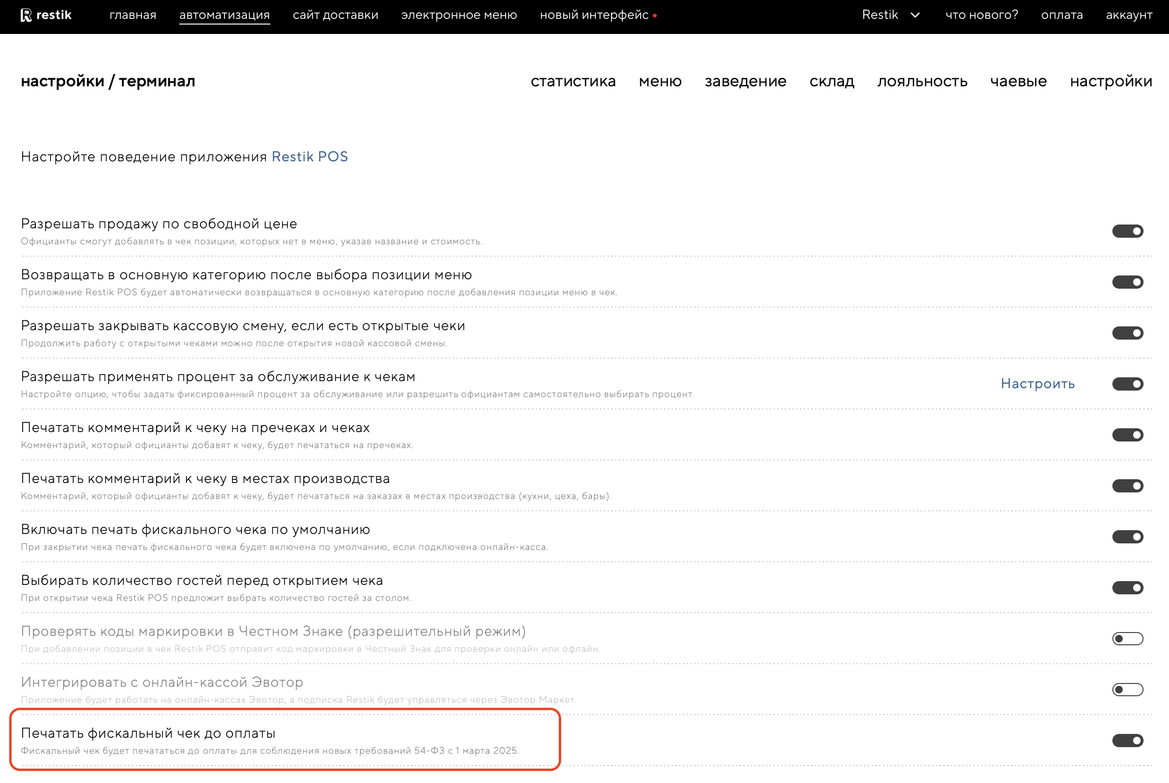Viewport: 1169px width, 783px height.
Task: Open the оплата page
Action: click(1061, 16)
